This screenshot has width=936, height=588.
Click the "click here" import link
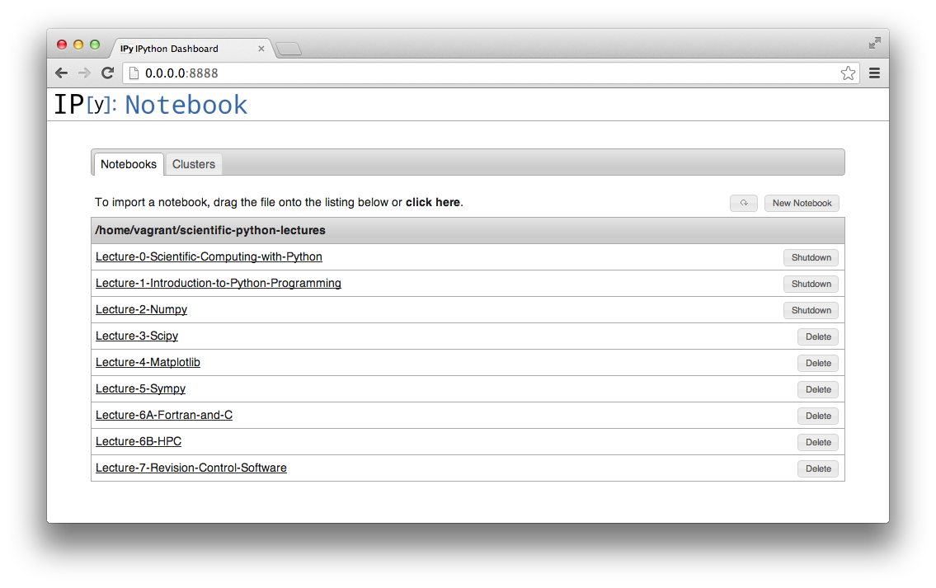pos(432,202)
